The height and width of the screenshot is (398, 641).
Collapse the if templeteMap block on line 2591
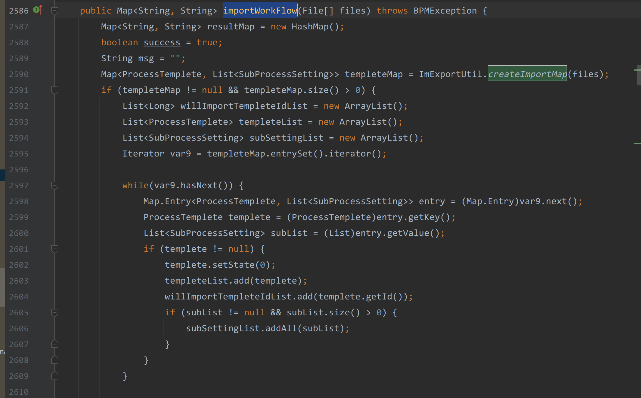point(55,90)
